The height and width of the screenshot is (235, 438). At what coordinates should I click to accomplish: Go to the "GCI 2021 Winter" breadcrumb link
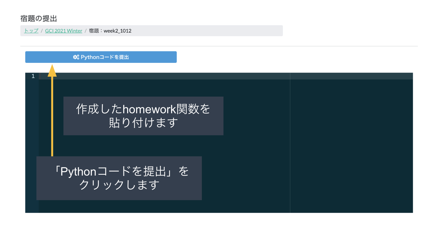click(64, 31)
